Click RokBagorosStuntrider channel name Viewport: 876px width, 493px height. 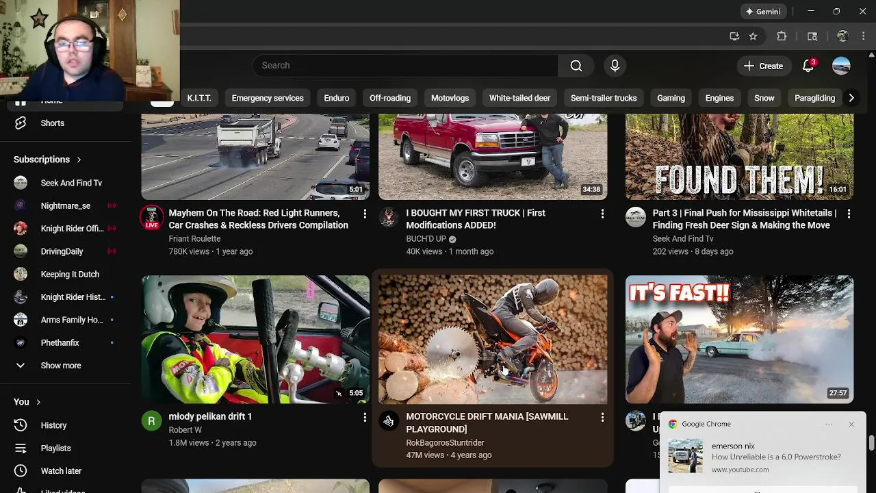coord(445,443)
